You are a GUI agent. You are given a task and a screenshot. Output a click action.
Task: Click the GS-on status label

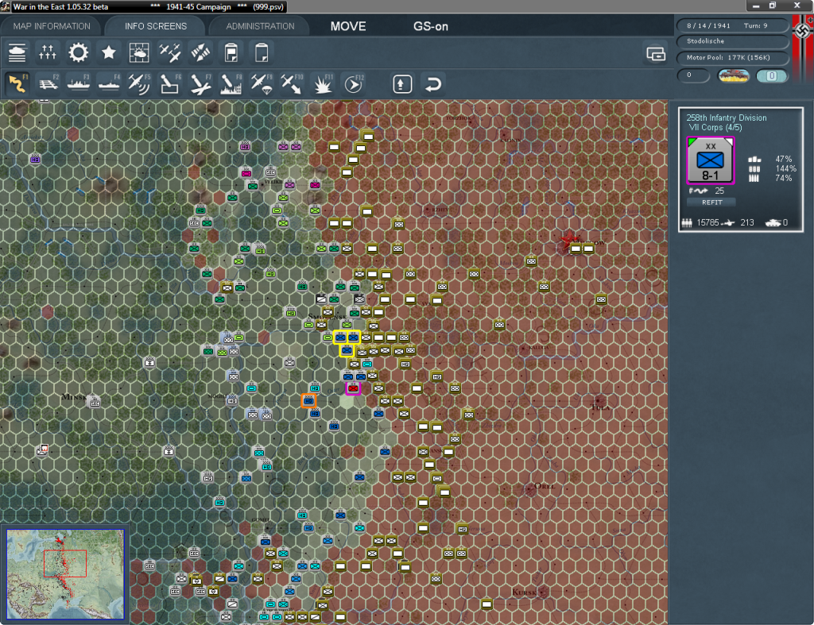pos(430,26)
